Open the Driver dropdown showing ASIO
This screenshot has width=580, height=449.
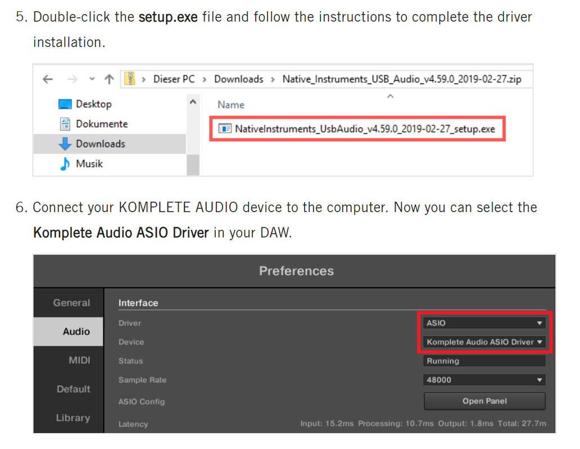484,323
